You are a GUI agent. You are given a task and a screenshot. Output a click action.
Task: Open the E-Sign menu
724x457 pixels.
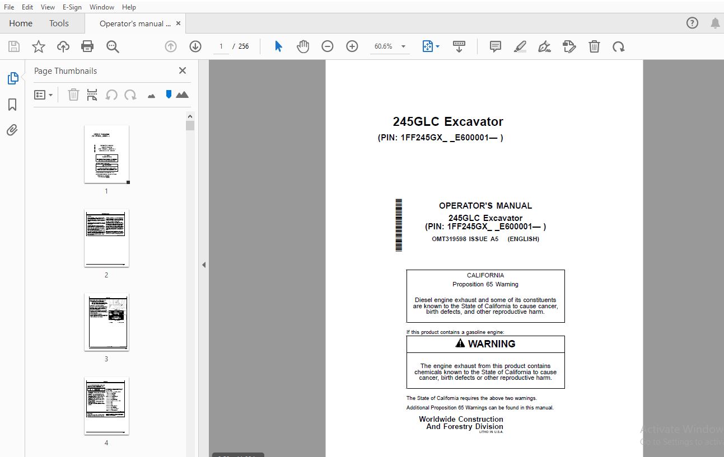72,7
